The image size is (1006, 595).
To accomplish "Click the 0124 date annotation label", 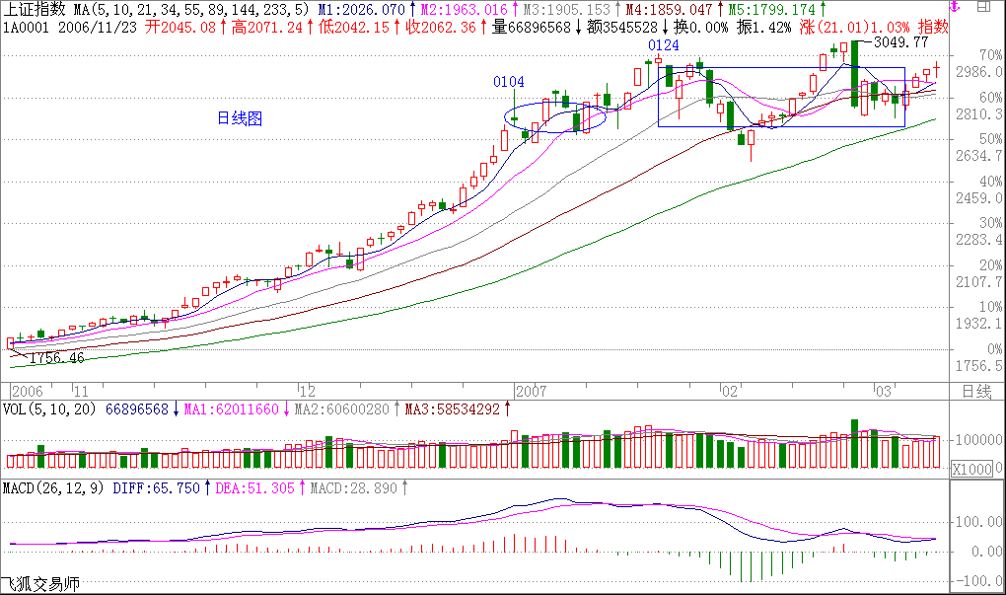I will (x=663, y=46).
